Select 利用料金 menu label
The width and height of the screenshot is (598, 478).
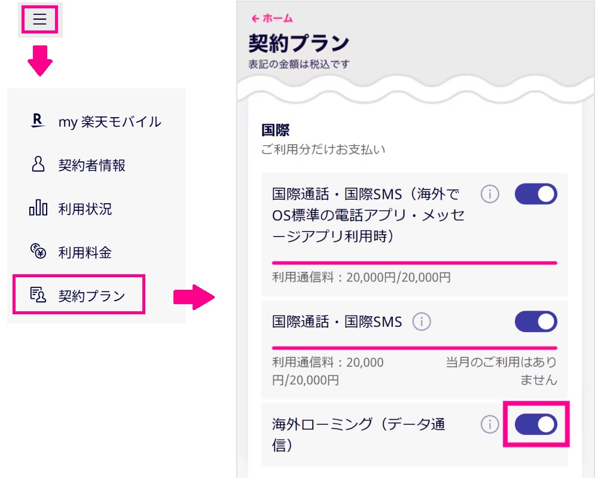click(x=85, y=253)
